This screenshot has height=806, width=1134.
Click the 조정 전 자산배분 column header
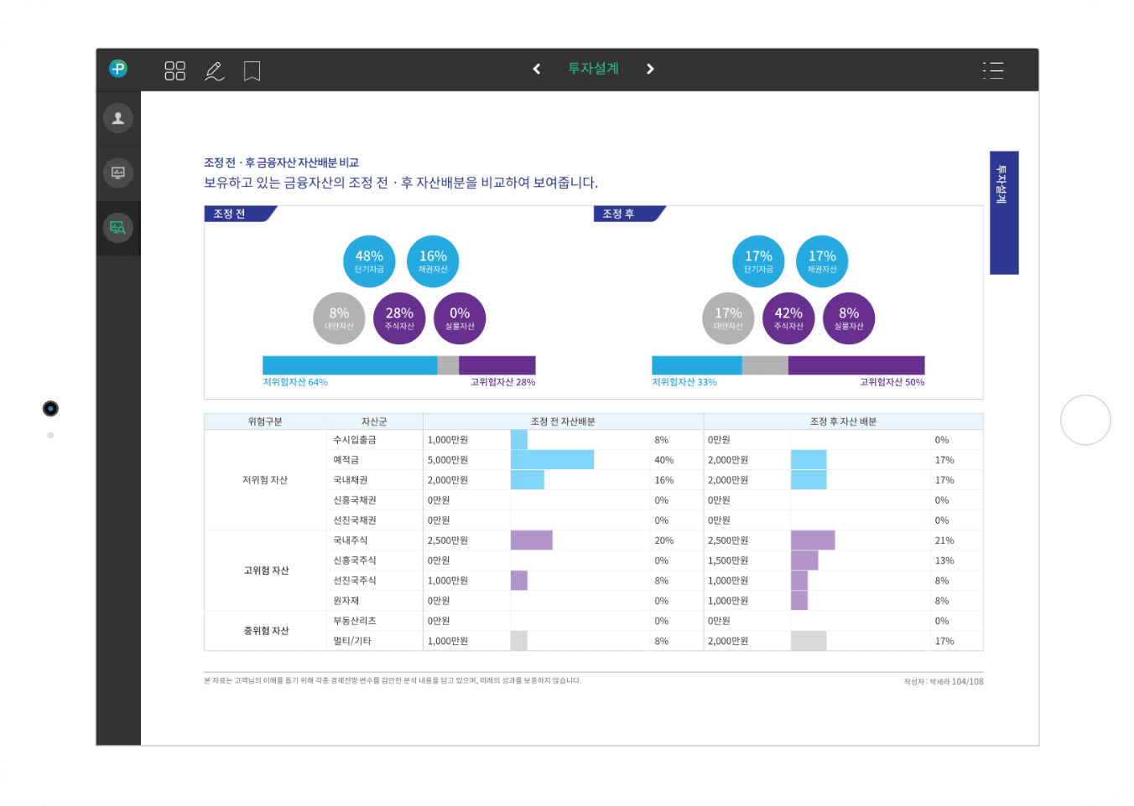pyautogui.click(x=563, y=421)
